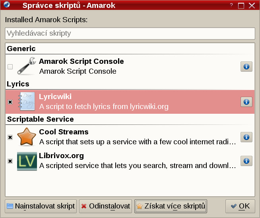Image resolution: width=260 pixels, height=218 pixels.
Task: Toggle the Librivox.org checkbox
Action: [x=10, y=161]
